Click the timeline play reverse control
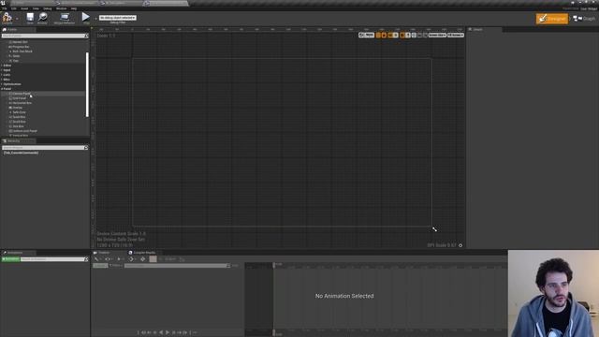 (161, 332)
